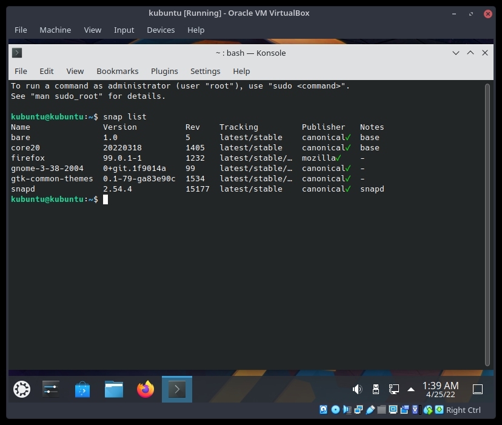
Task: Click the 'Publisher' column header
Action: point(323,127)
